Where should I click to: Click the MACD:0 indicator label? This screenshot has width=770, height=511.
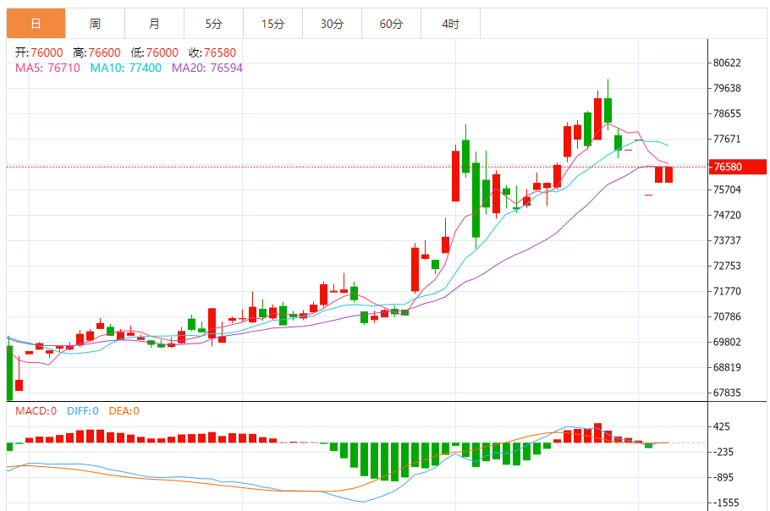pyautogui.click(x=36, y=411)
